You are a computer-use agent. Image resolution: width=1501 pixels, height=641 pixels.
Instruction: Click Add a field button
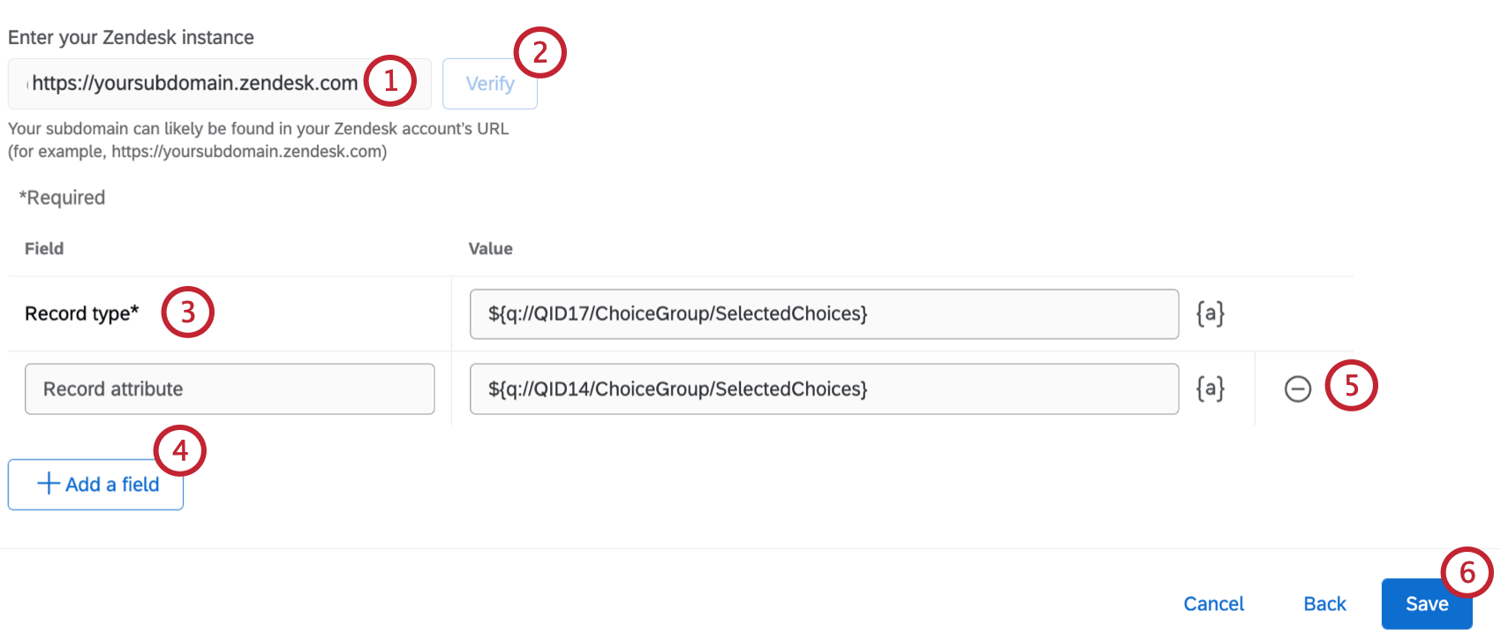click(x=94, y=484)
